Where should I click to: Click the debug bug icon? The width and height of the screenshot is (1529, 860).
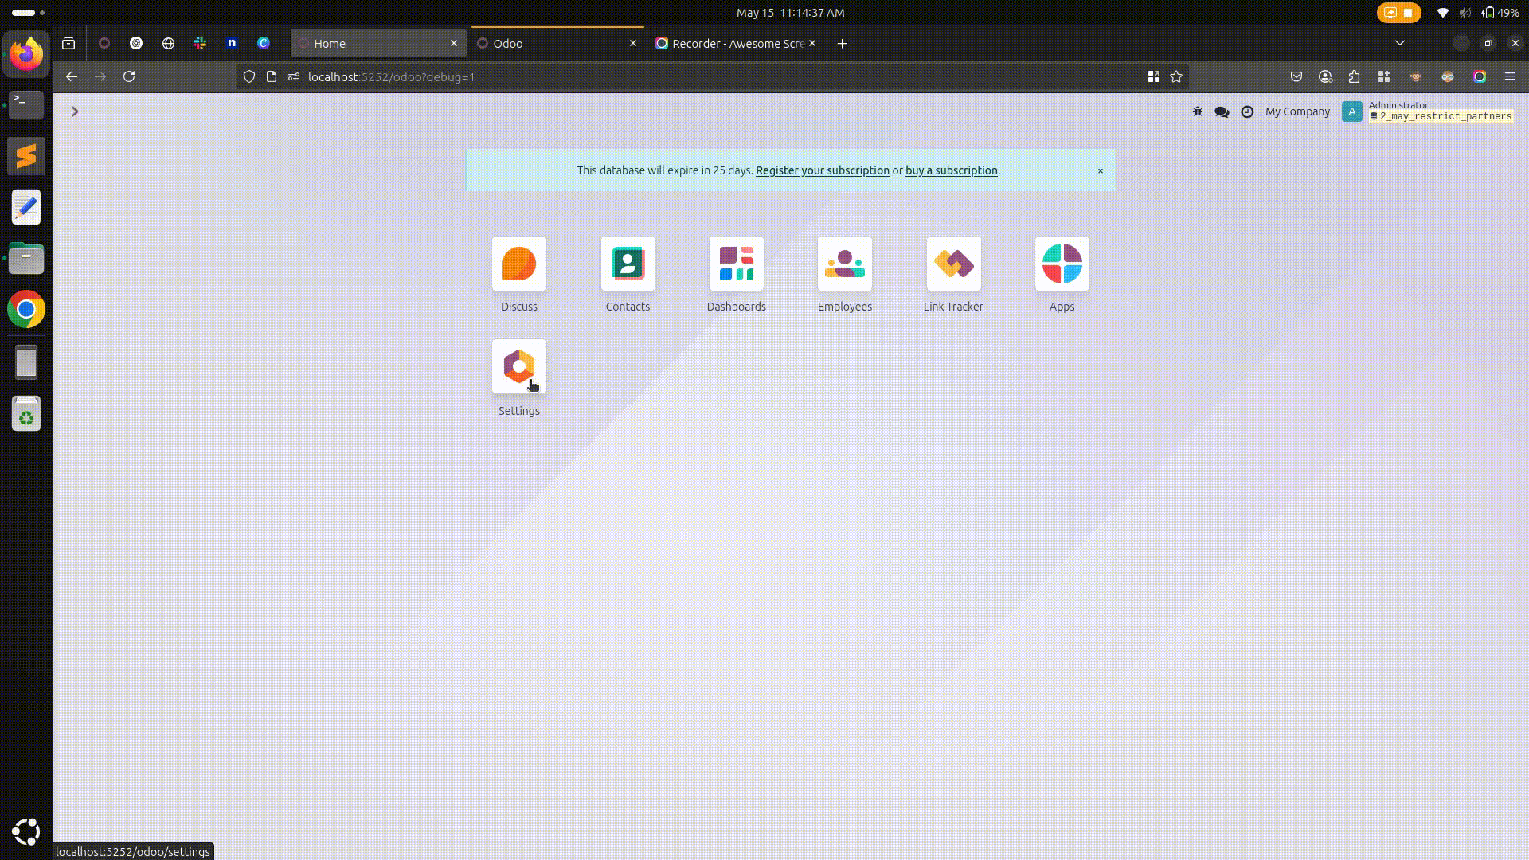point(1197,111)
